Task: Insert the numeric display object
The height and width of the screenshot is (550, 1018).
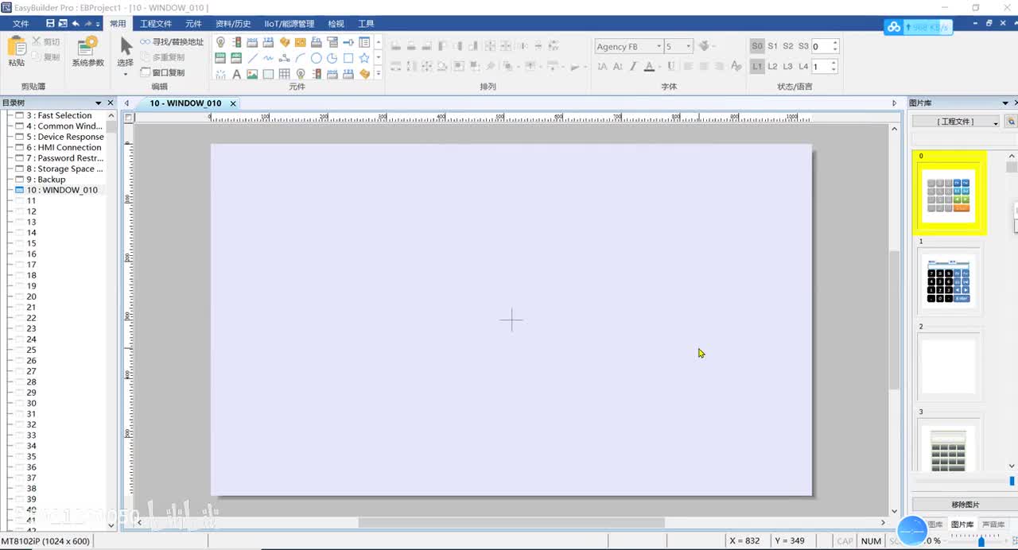Action: click(220, 58)
